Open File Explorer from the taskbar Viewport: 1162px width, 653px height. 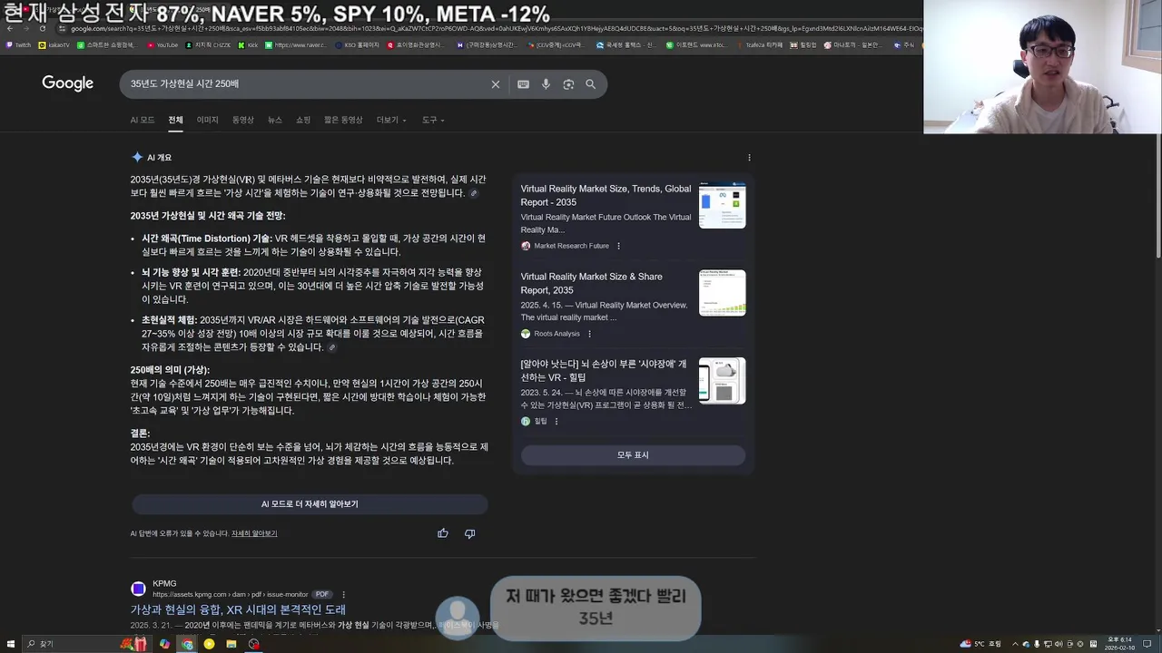[231, 644]
